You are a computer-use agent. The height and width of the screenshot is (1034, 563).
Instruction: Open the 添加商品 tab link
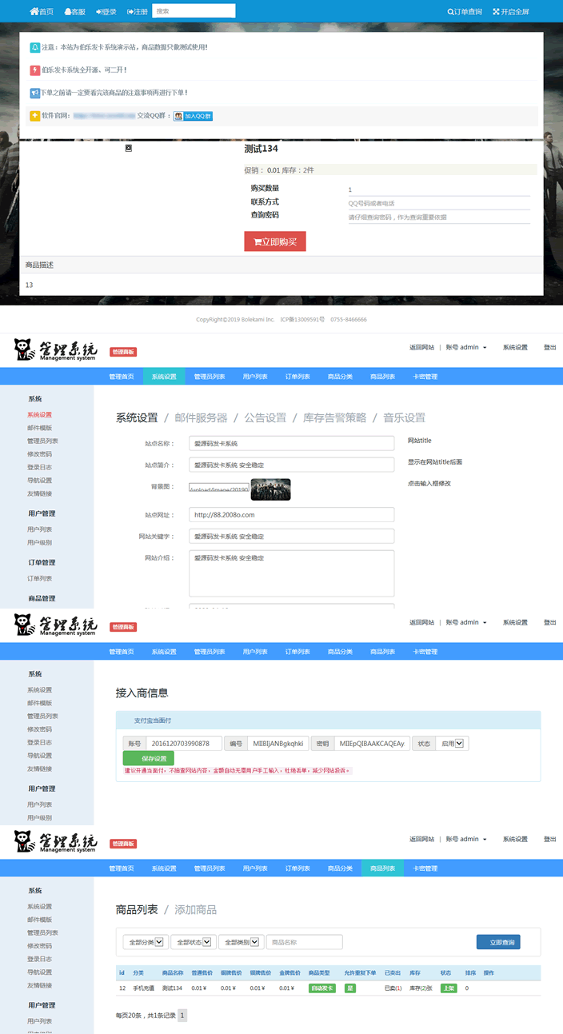[x=195, y=909]
